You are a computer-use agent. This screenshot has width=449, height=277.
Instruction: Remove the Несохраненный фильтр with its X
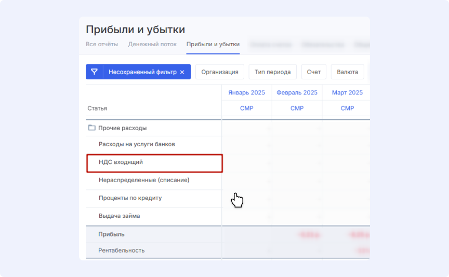click(x=182, y=72)
